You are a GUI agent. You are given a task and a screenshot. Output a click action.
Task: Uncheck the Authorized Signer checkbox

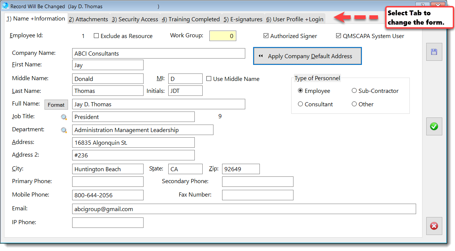(266, 36)
